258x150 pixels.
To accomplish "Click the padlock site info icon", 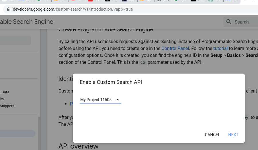I will 8,9.
